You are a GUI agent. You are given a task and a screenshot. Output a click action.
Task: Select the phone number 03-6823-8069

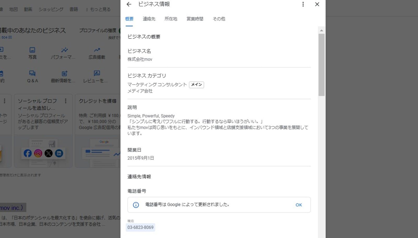141,227
